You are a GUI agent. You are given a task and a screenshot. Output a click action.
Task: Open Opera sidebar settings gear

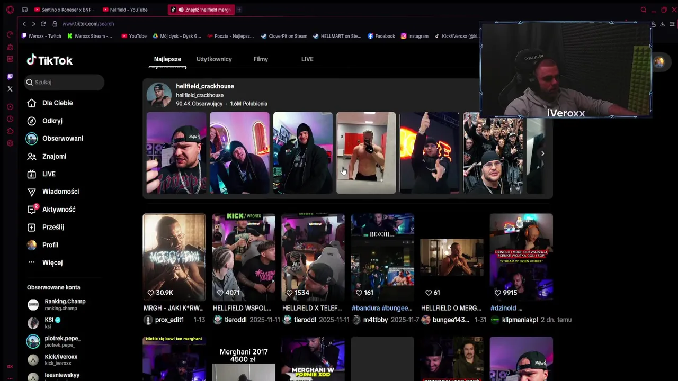click(10, 143)
